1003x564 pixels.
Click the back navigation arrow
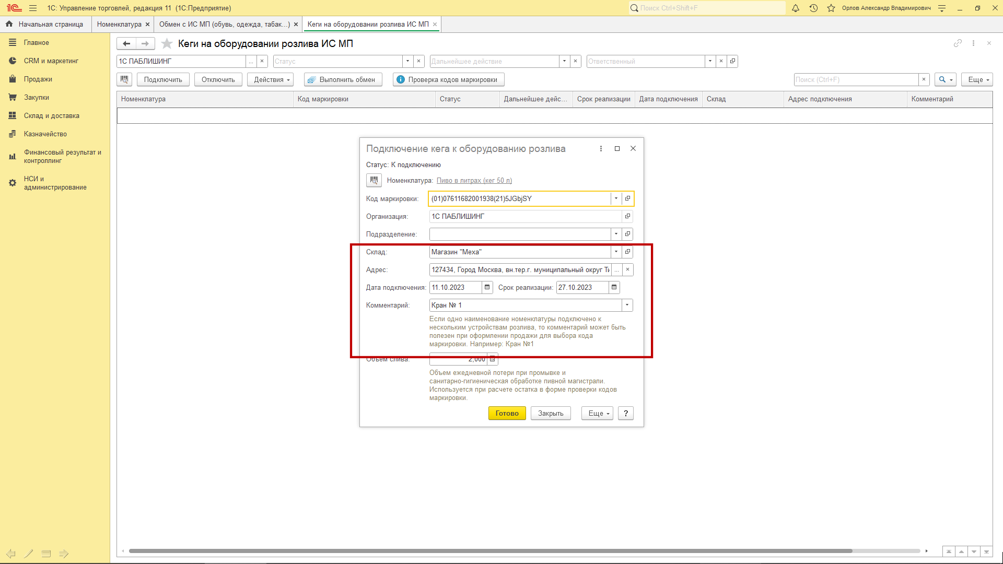point(126,43)
